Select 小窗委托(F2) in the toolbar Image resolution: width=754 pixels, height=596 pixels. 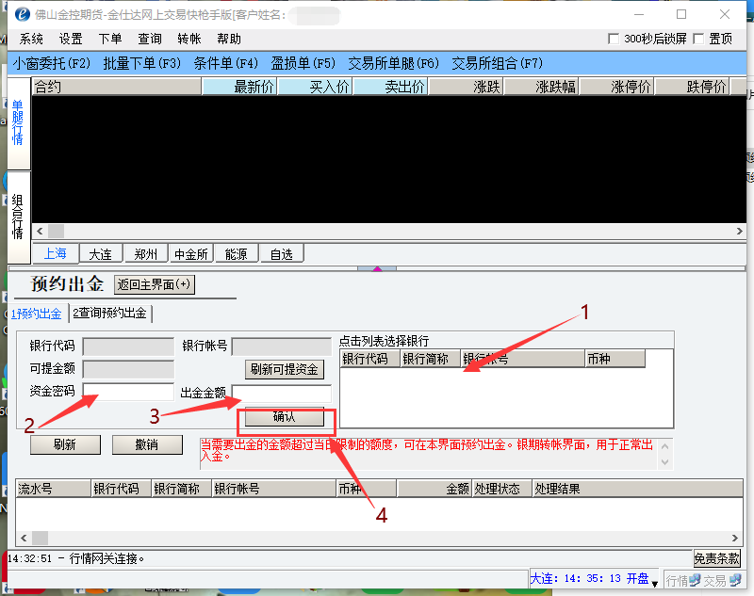point(52,63)
